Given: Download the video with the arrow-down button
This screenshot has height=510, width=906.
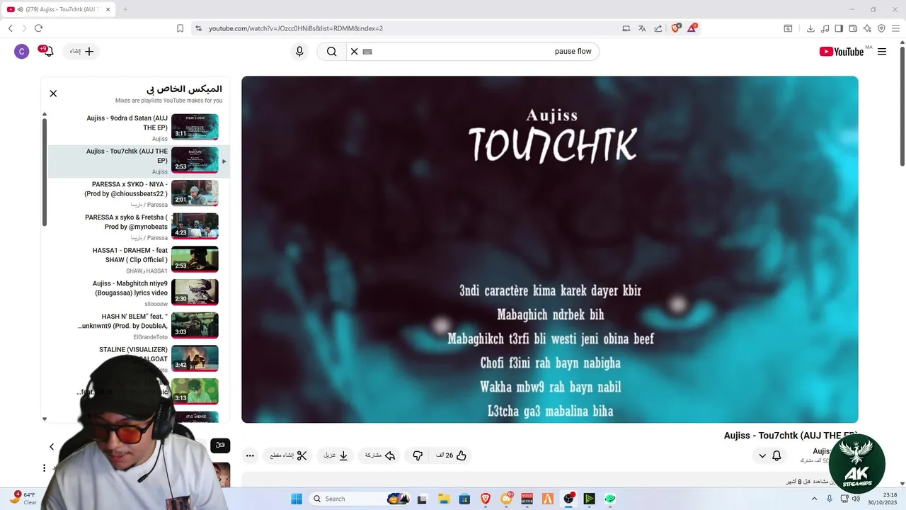Looking at the screenshot, I should tap(337, 455).
